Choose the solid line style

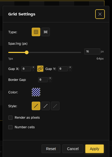36,106
